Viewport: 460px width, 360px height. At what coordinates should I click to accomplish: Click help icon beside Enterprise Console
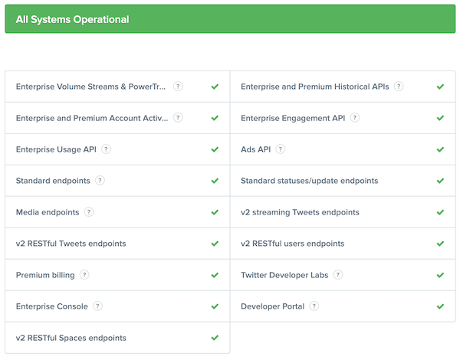point(97,306)
